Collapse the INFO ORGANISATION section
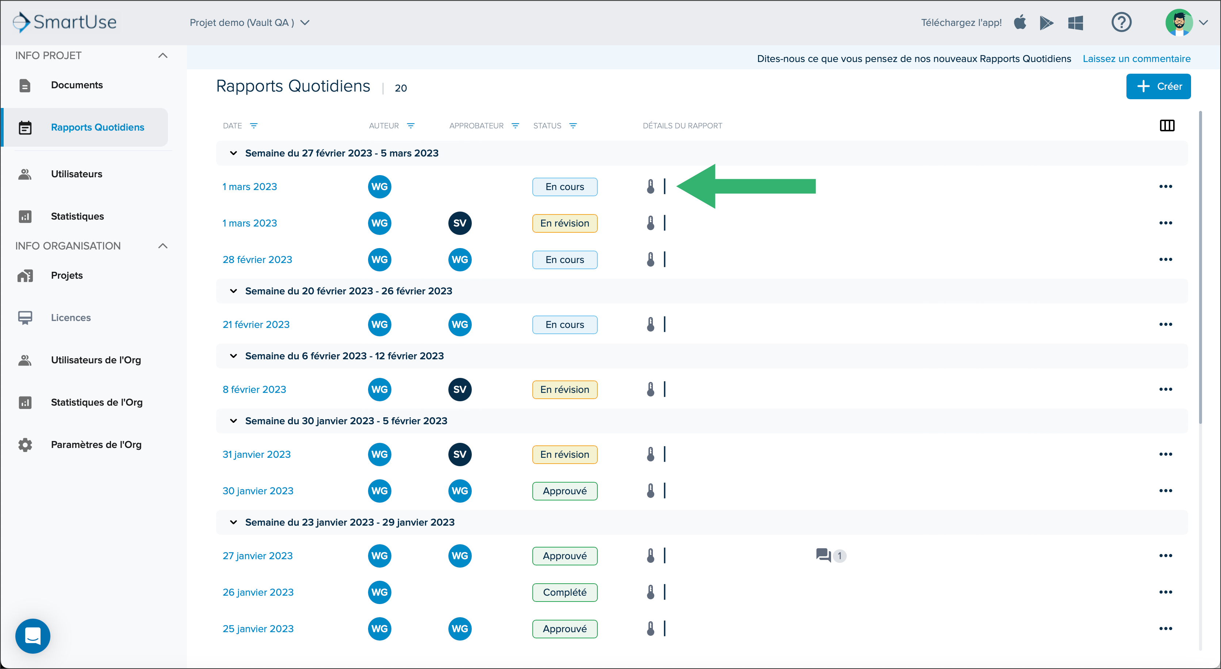Image resolution: width=1221 pixels, height=669 pixels. pyautogui.click(x=162, y=246)
